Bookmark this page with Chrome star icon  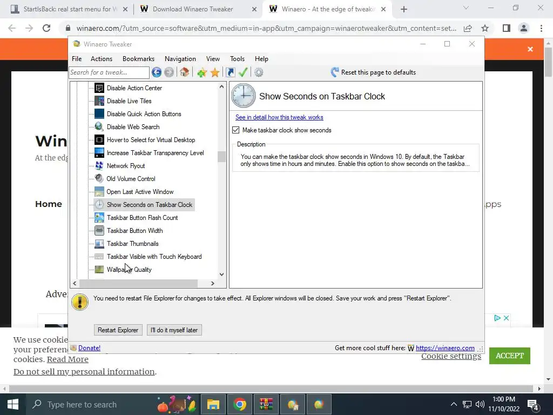(x=485, y=28)
